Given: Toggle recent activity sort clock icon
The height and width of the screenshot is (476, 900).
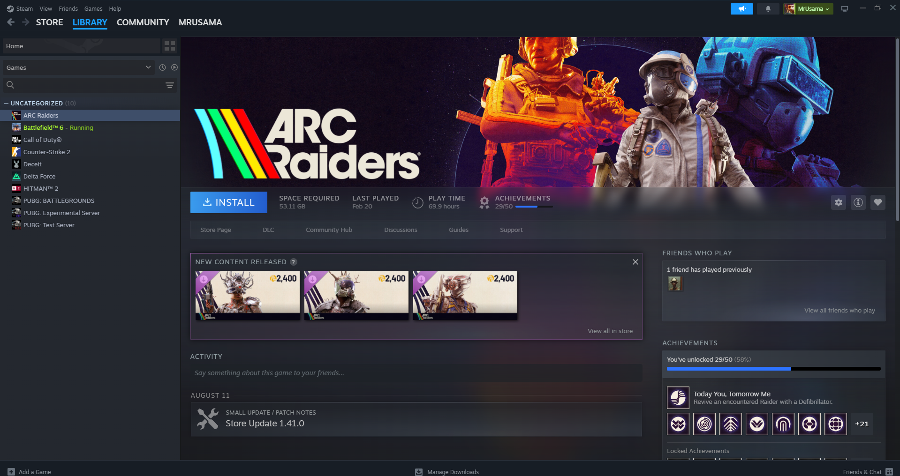Looking at the screenshot, I should click(162, 67).
